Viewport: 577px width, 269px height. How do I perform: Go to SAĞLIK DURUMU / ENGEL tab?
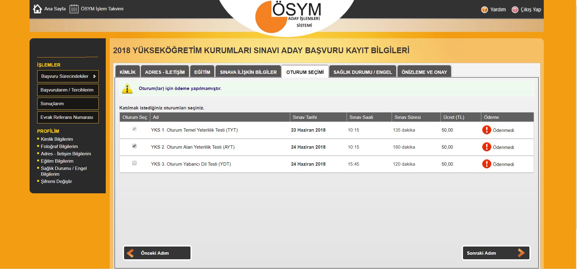coord(363,72)
